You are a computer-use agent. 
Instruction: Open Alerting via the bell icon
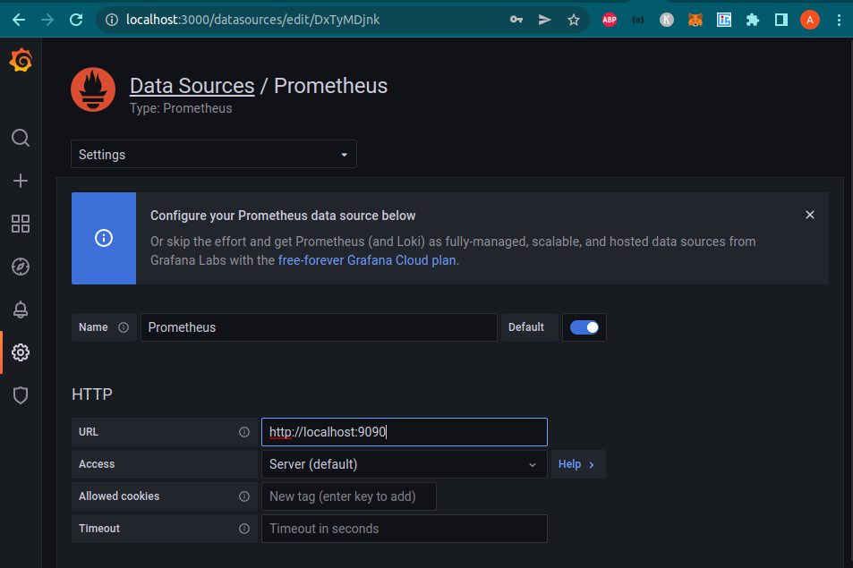[x=20, y=309]
